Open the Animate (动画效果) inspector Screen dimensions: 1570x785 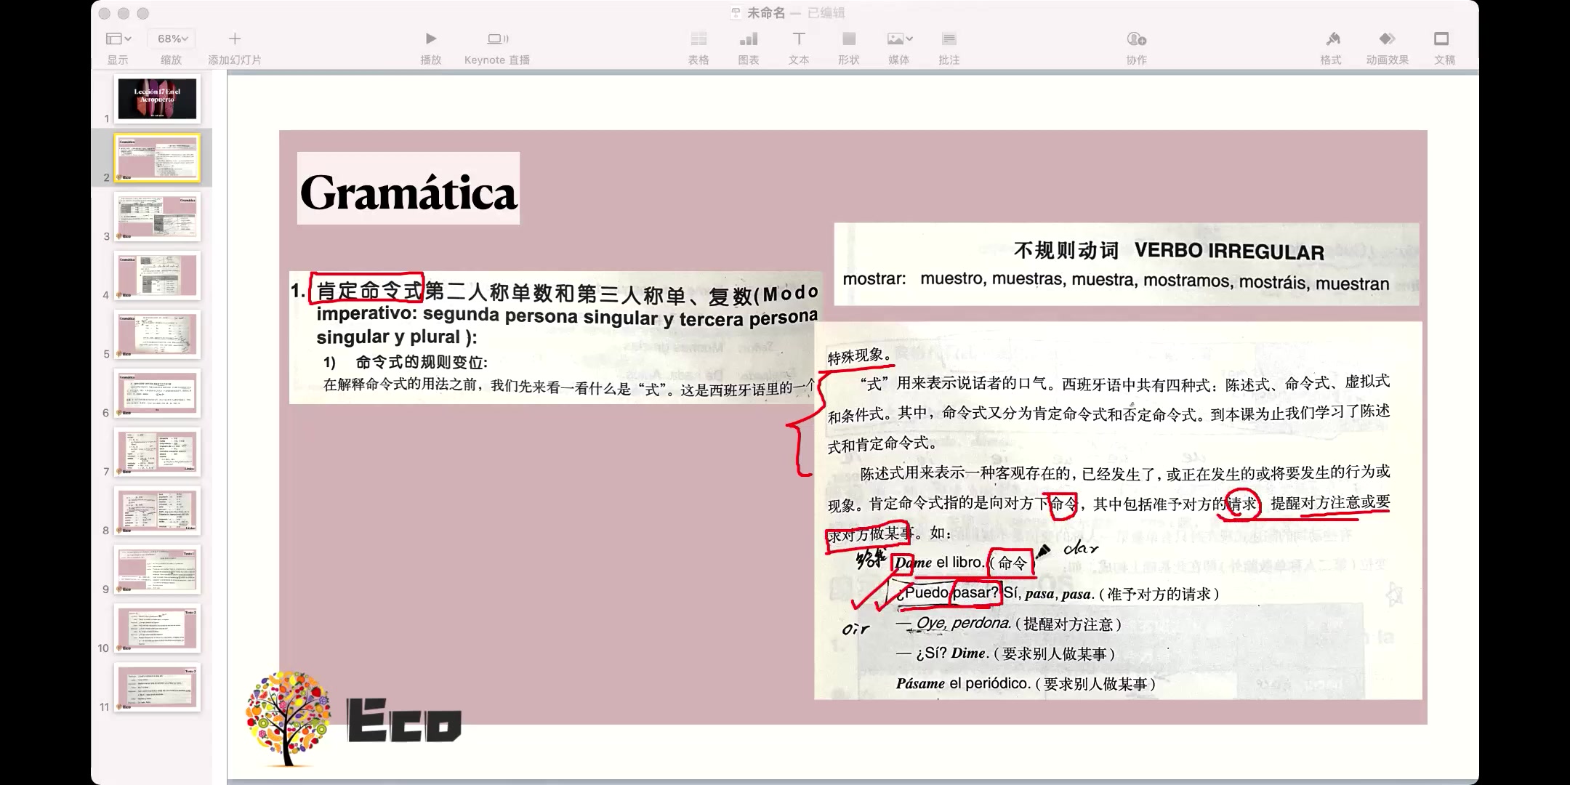(x=1387, y=39)
